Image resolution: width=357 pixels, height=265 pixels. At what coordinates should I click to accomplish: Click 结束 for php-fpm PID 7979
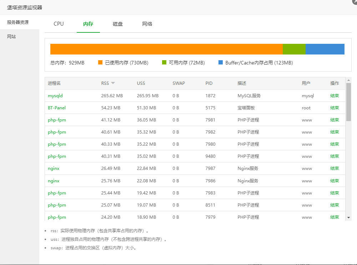point(335,217)
